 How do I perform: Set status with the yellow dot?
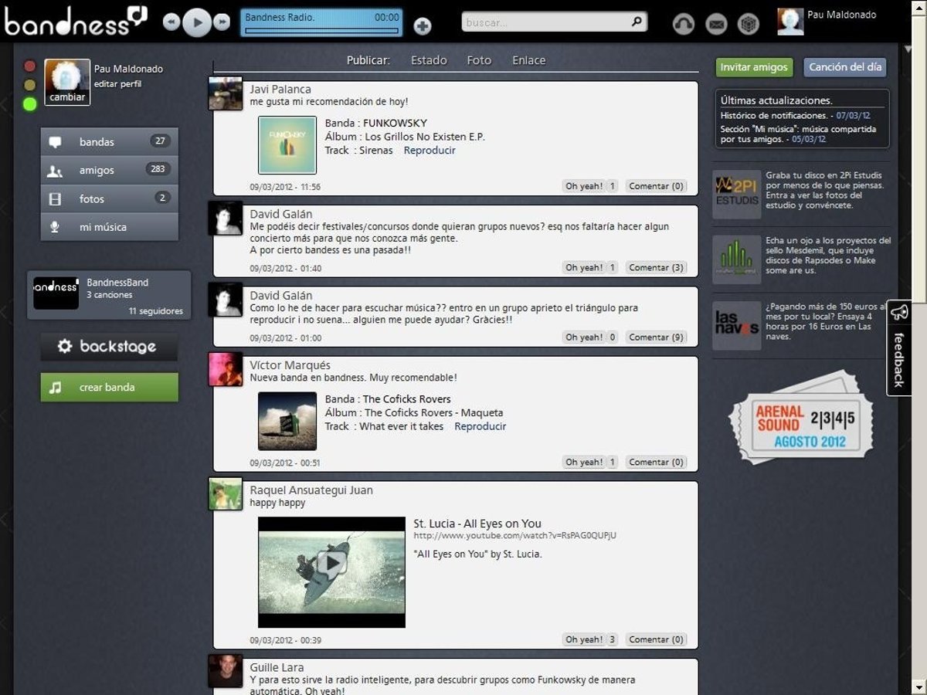[30, 85]
